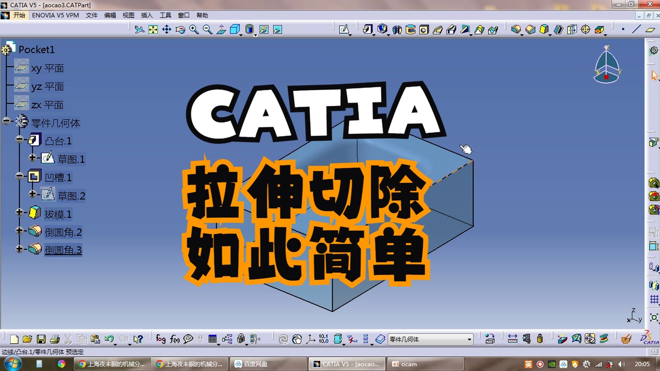Expand the 草图.2 tree node
Screen dimensions: 660x371
point(33,194)
